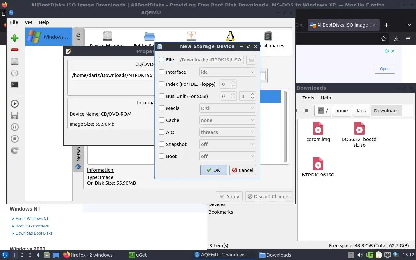This screenshot has width=416, height=260.
Task: Open the AQEMU terminal console icon
Action: pos(14,84)
